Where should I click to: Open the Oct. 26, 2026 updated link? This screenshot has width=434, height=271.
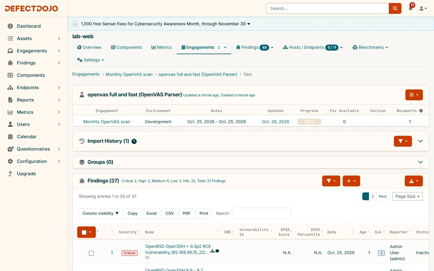click(x=275, y=122)
